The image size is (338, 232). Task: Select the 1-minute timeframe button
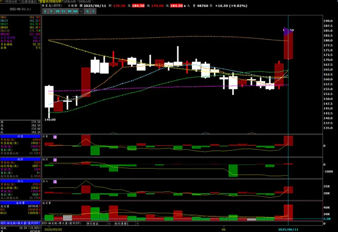45,11
